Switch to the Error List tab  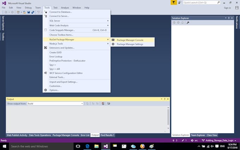click(85, 135)
